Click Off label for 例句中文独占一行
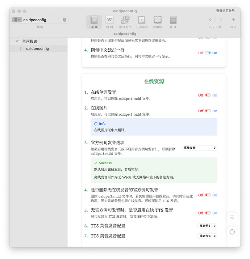Viewport: 250px width, 259px height. (x=201, y=53)
